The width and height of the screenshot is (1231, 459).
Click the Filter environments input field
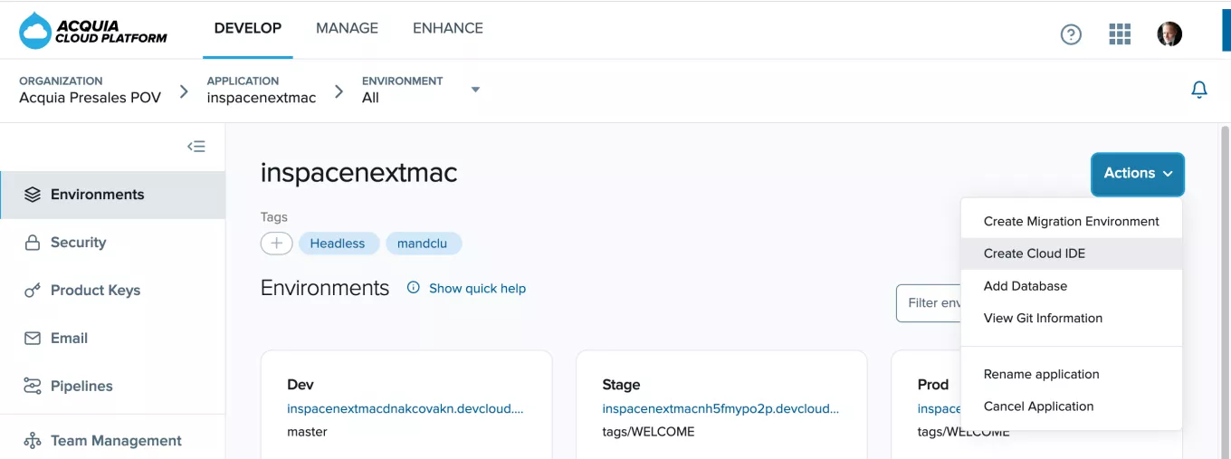(x=930, y=303)
